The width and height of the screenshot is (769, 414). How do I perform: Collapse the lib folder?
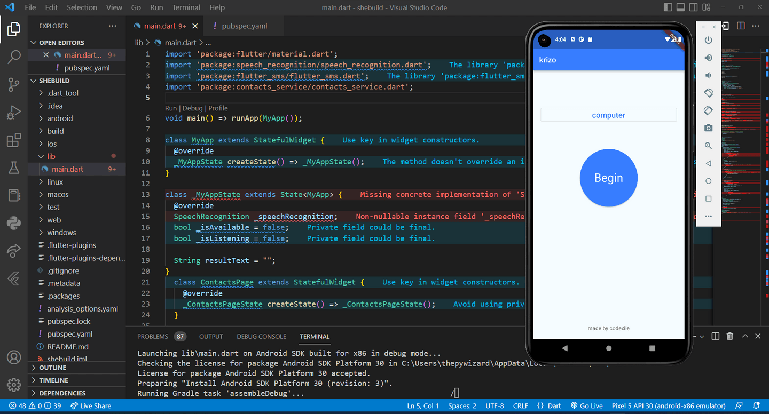pos(78,156)
